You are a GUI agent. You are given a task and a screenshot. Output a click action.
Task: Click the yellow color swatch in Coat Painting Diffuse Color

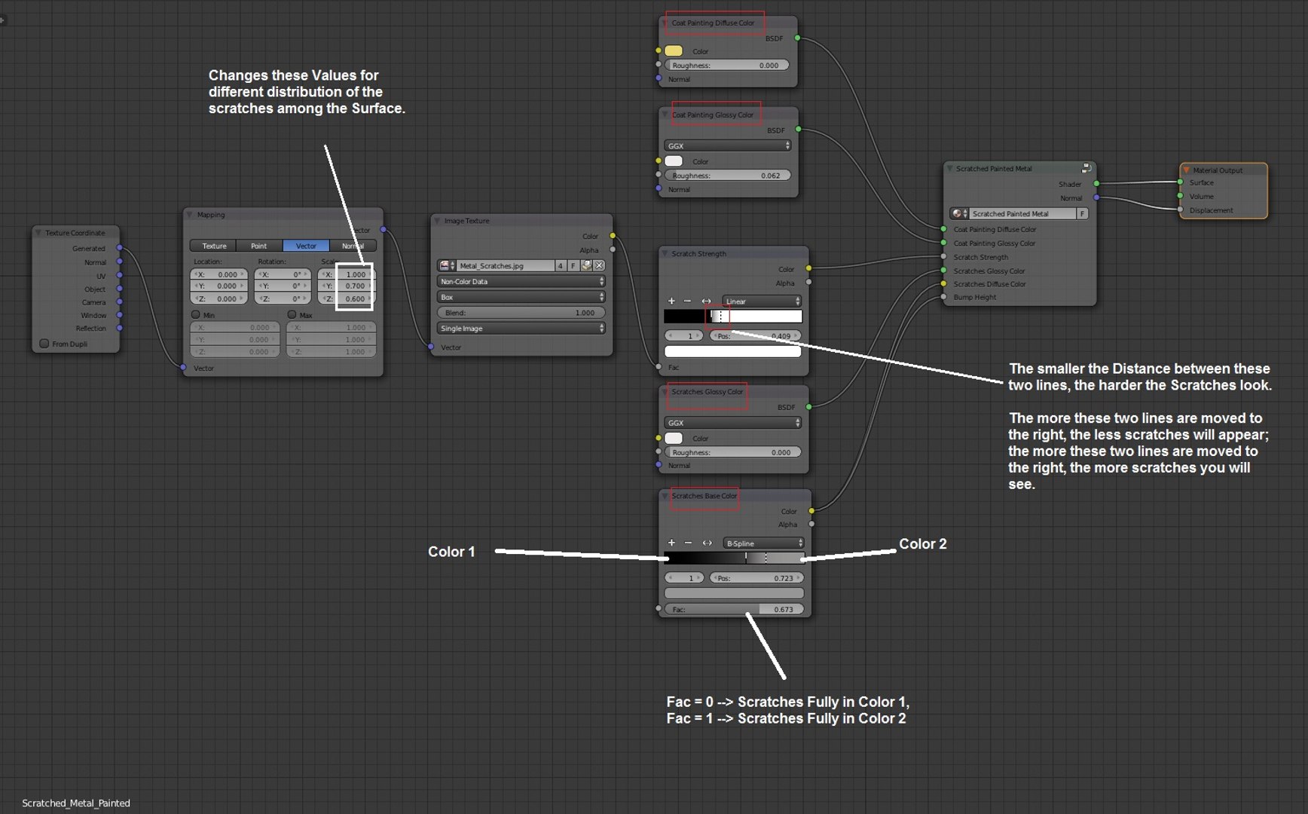point(674,50)
